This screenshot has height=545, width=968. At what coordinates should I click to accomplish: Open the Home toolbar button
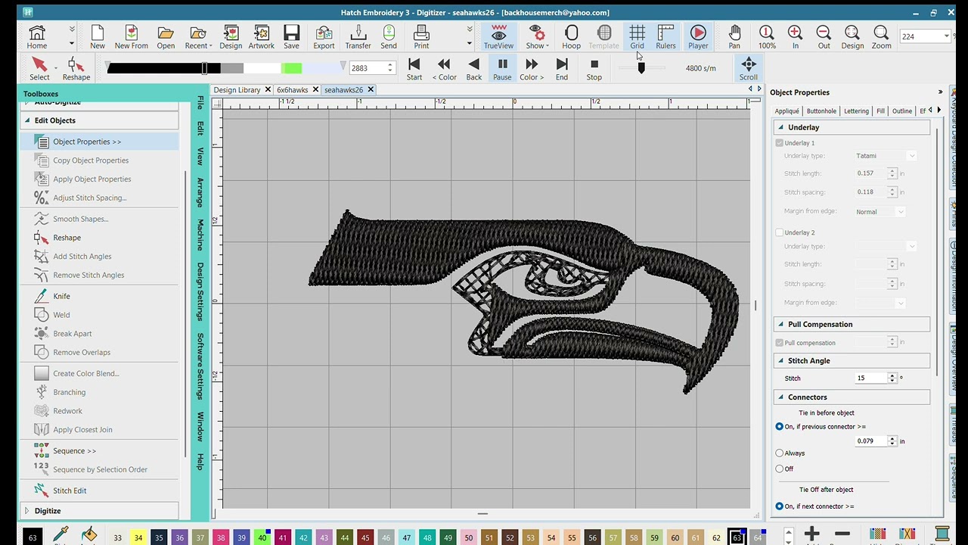point(37,36)
